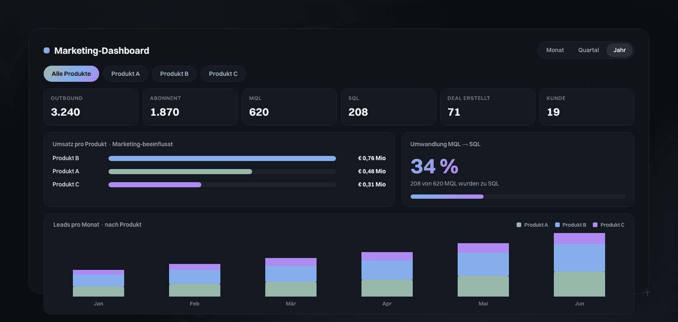
Task: Click the blue Produkt B legend swatch
Action: pos(557,225)
